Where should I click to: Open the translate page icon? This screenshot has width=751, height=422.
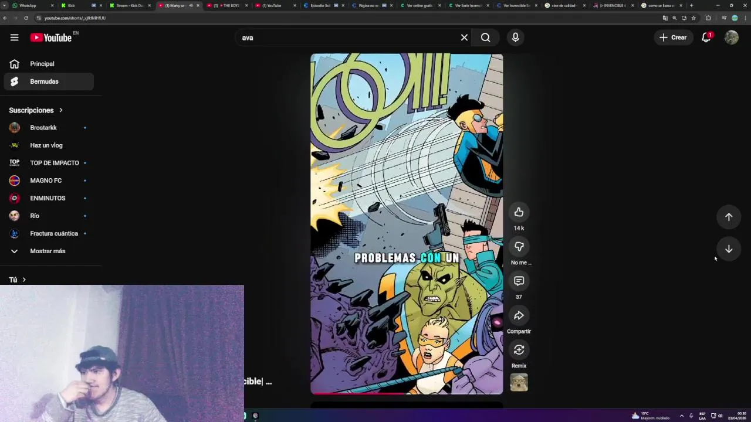[665, 18]
